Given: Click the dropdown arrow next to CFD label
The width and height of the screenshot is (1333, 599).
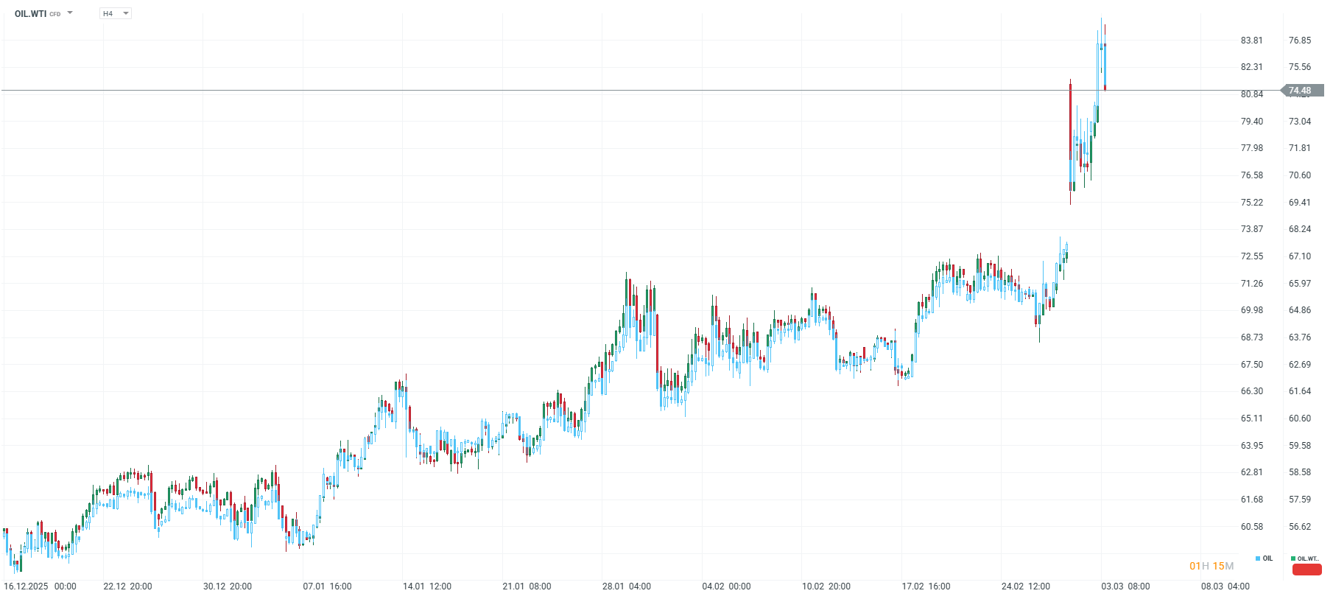Looking at the screenshot, I should 68,13.
